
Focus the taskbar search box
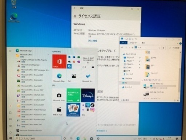pos(38,138)
